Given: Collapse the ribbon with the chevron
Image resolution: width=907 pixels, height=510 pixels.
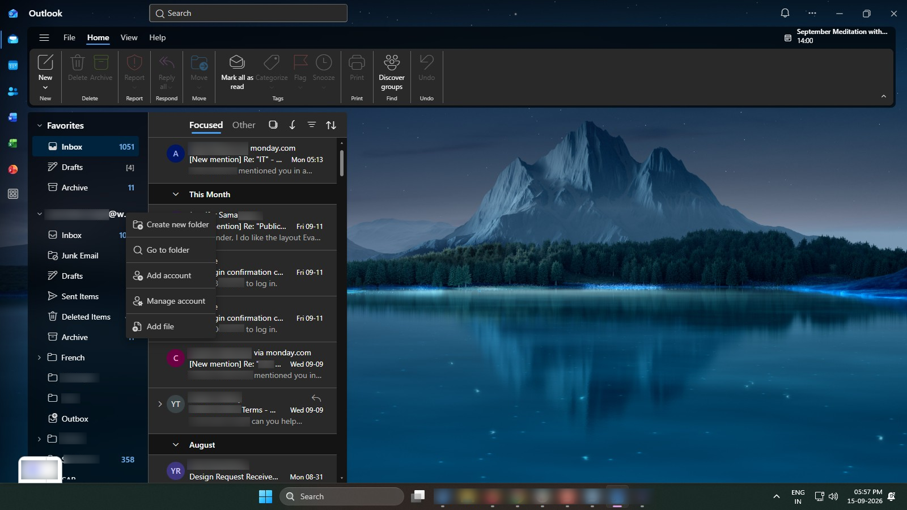Looking at the screenshot, I should 883,96.
